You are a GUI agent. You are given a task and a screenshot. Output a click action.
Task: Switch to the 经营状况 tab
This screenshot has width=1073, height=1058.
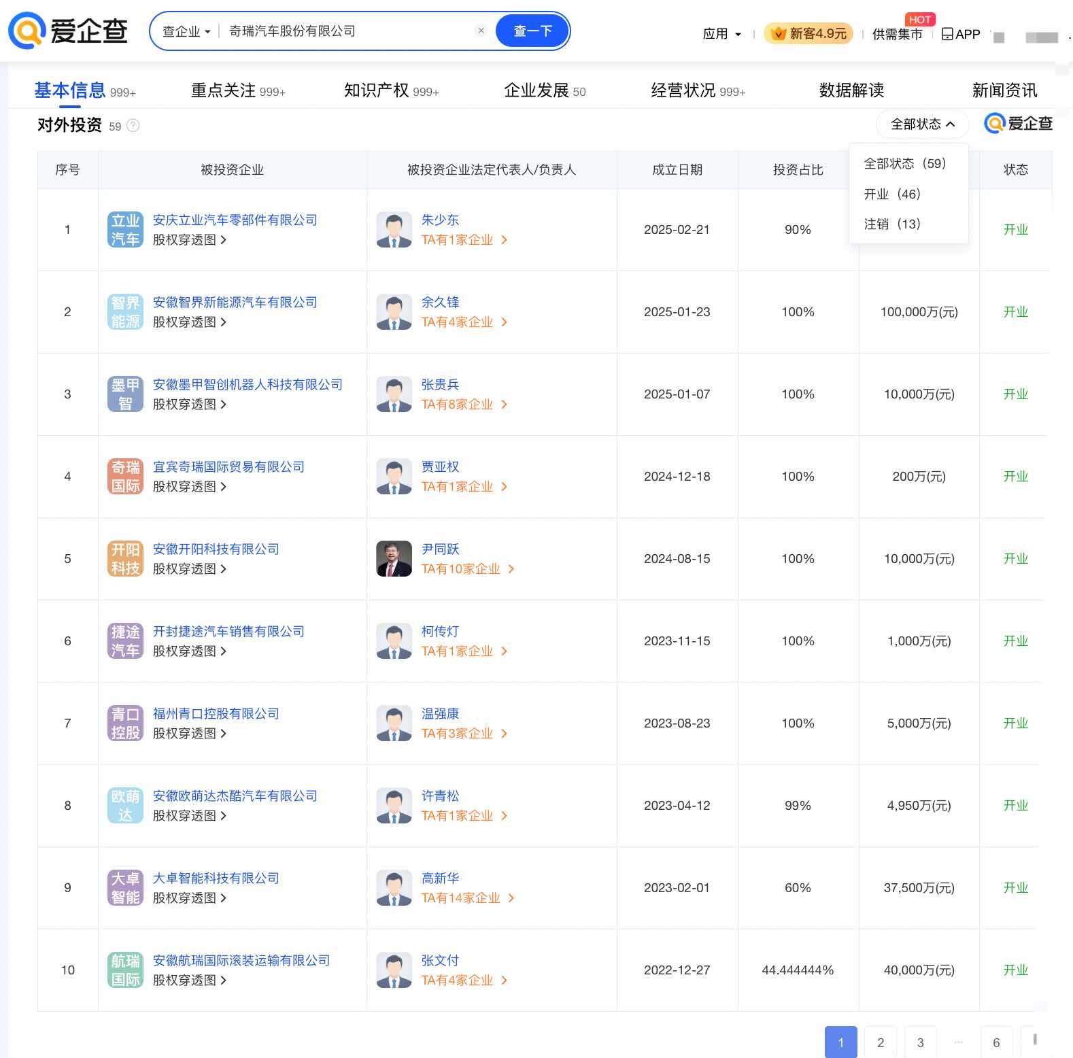click(x=698, y=90)
